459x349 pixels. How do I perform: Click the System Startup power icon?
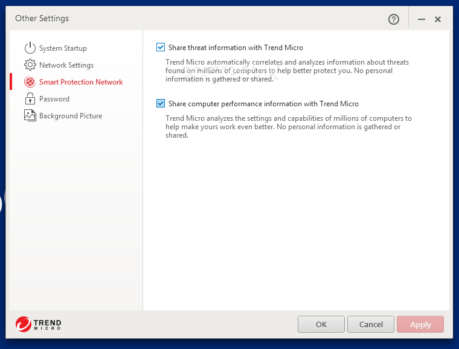(x=30, y=48)
